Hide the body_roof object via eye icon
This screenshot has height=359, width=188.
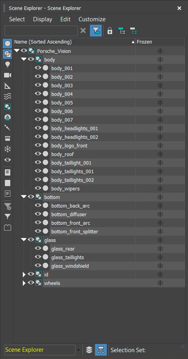coord(38,154)
